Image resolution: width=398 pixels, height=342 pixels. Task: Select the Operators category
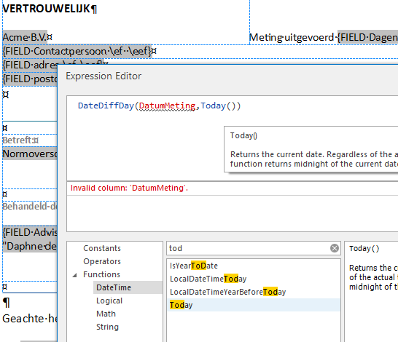click(x=102, y=261)
